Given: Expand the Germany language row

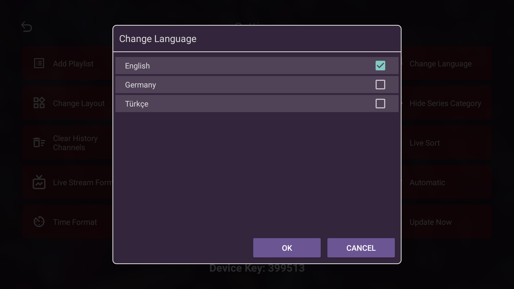Looking at the screenshot, I should pyautogui.click(x=241, y=85).
